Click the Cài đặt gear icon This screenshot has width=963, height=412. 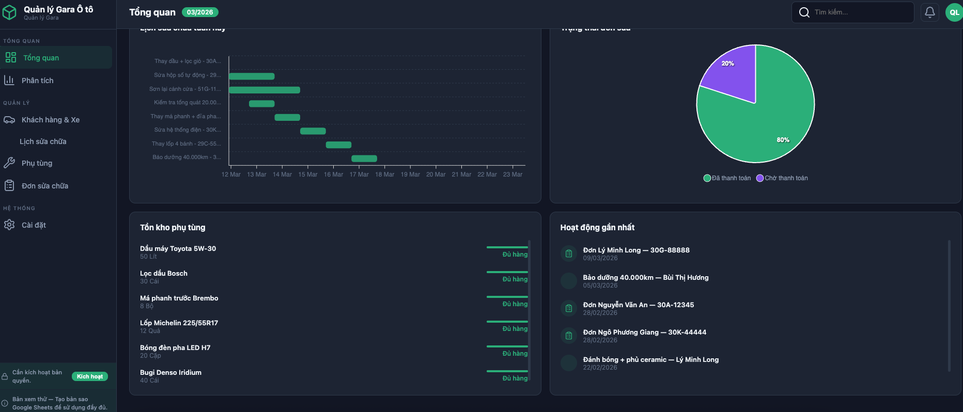tap(9, 225)
